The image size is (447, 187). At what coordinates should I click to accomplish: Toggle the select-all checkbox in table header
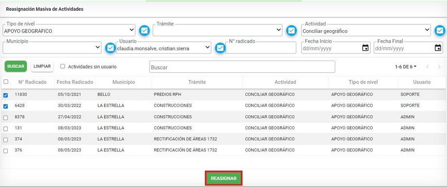tap(6, 82)
